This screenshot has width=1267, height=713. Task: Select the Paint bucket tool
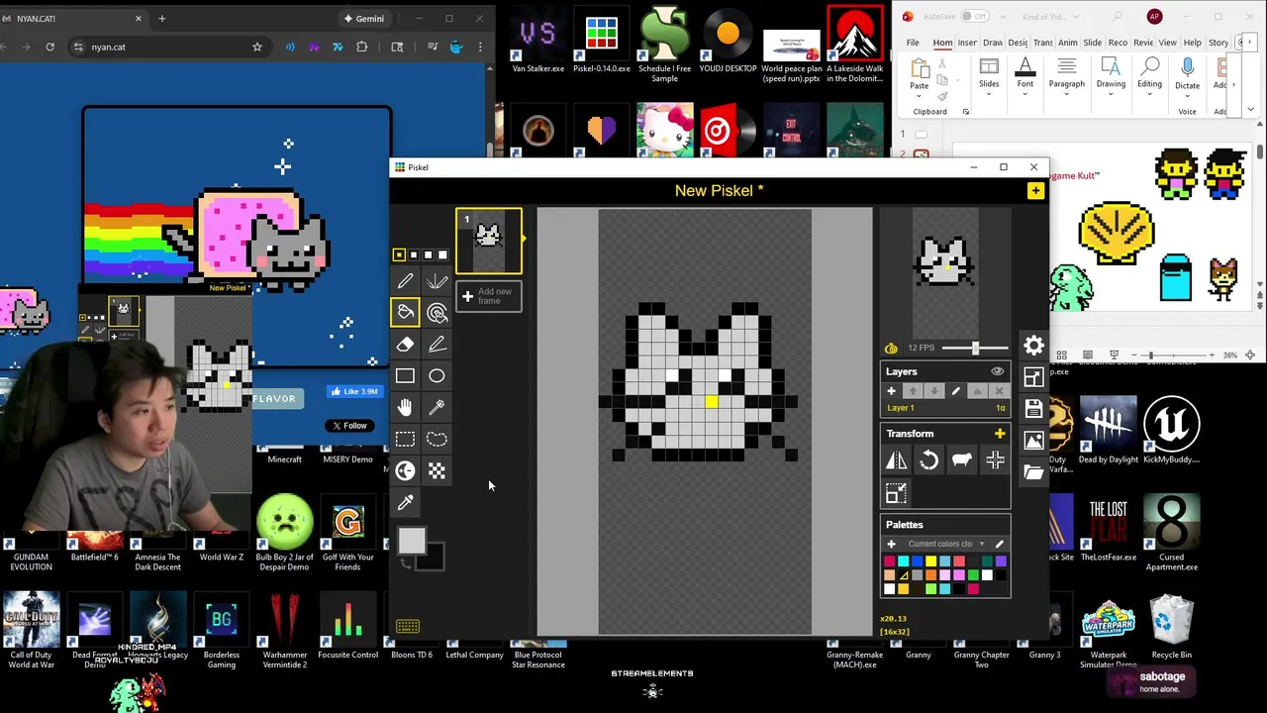pyautogui.click(x=405, y=313)
